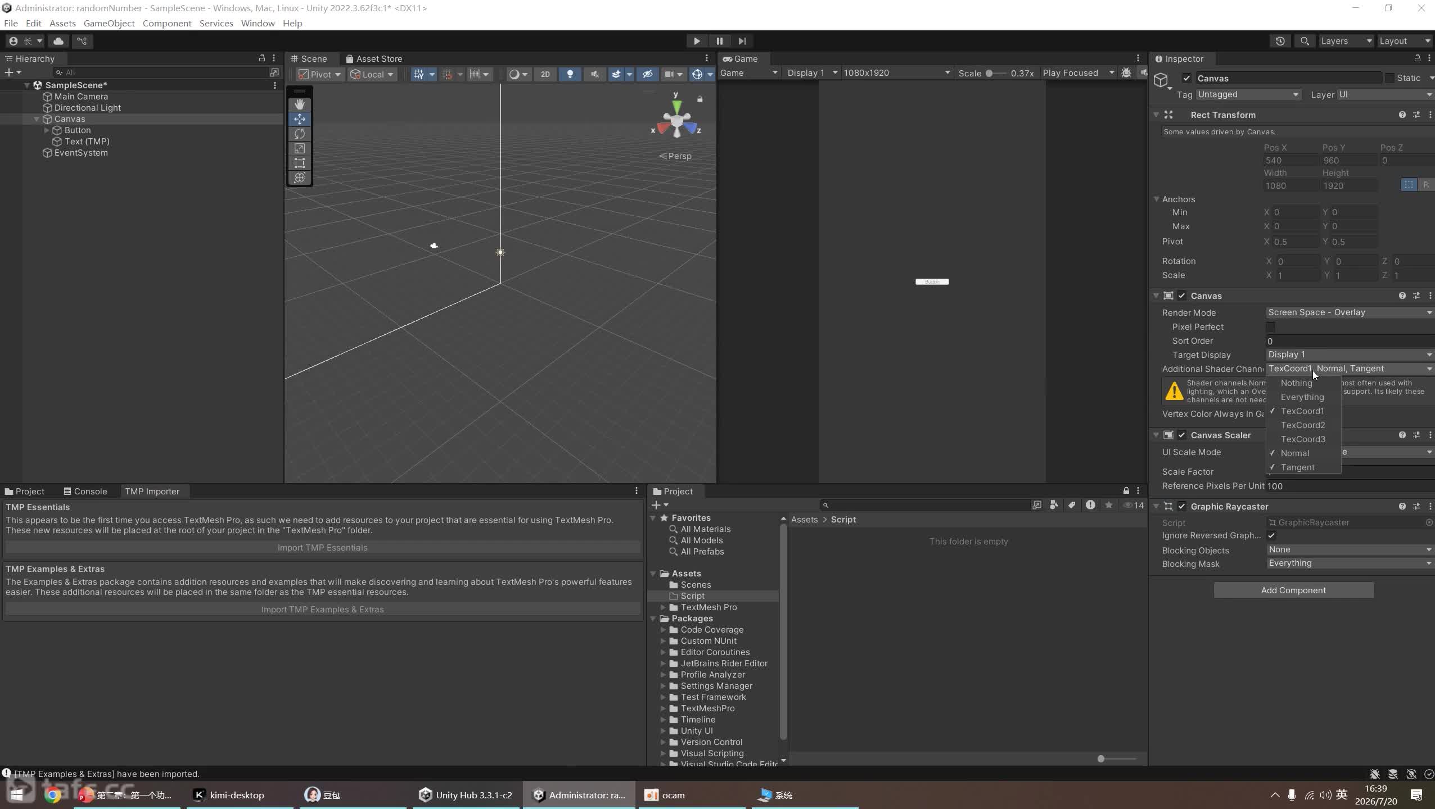Toggle the Static checkbox
This screenshot has width=1435, height=809.
(x=1389, y=78)
